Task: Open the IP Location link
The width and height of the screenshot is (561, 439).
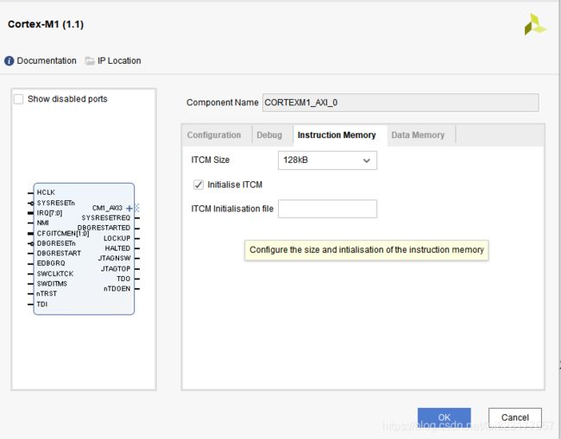Action: coord(119,60)
